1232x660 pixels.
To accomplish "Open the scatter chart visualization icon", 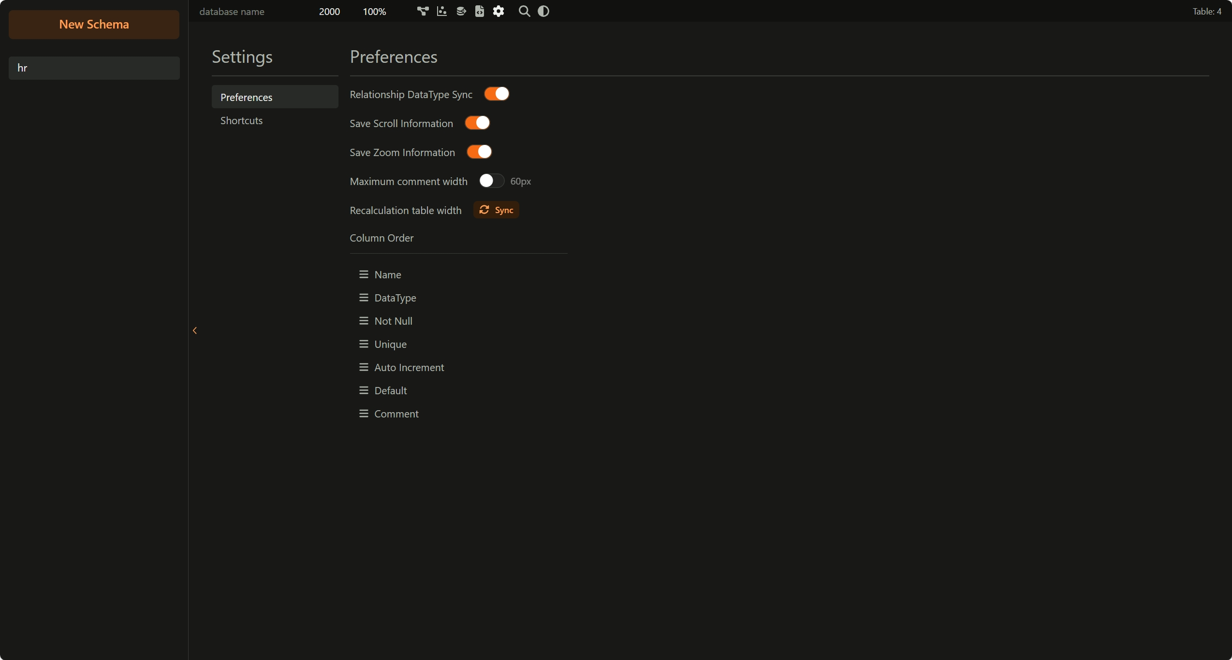I will pos(441,11).
